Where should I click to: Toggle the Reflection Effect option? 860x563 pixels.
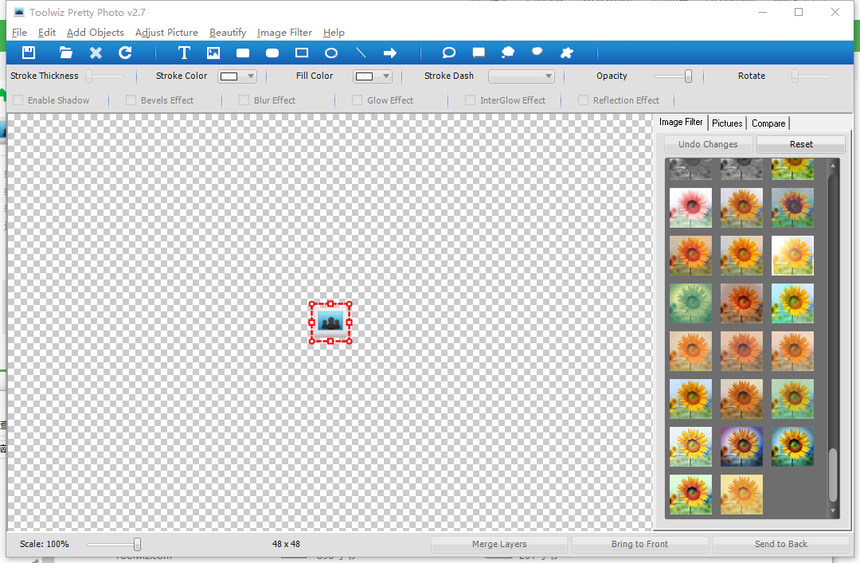point(579,100)
